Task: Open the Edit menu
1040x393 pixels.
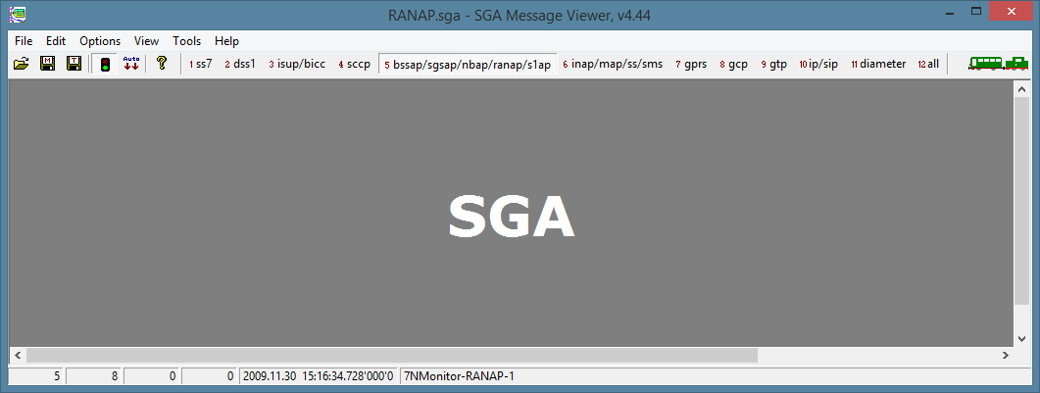Action: (x=56, y=41)
